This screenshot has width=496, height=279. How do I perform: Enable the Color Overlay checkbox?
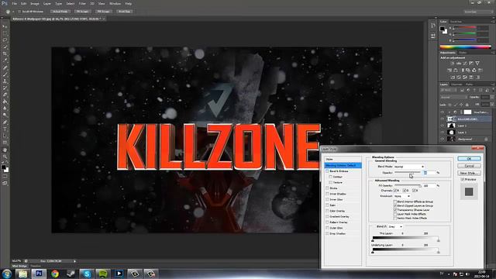pyautogui.click(x=327, y=211)
